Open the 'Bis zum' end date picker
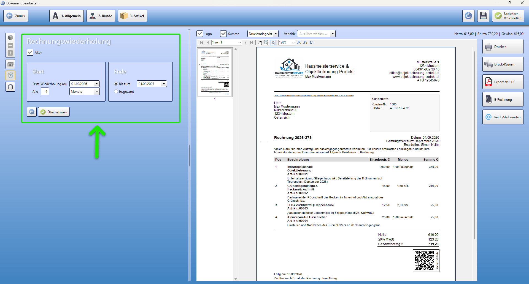Viewport: 529px width, 284px height. pyautogui.click(x=164, y=84)
